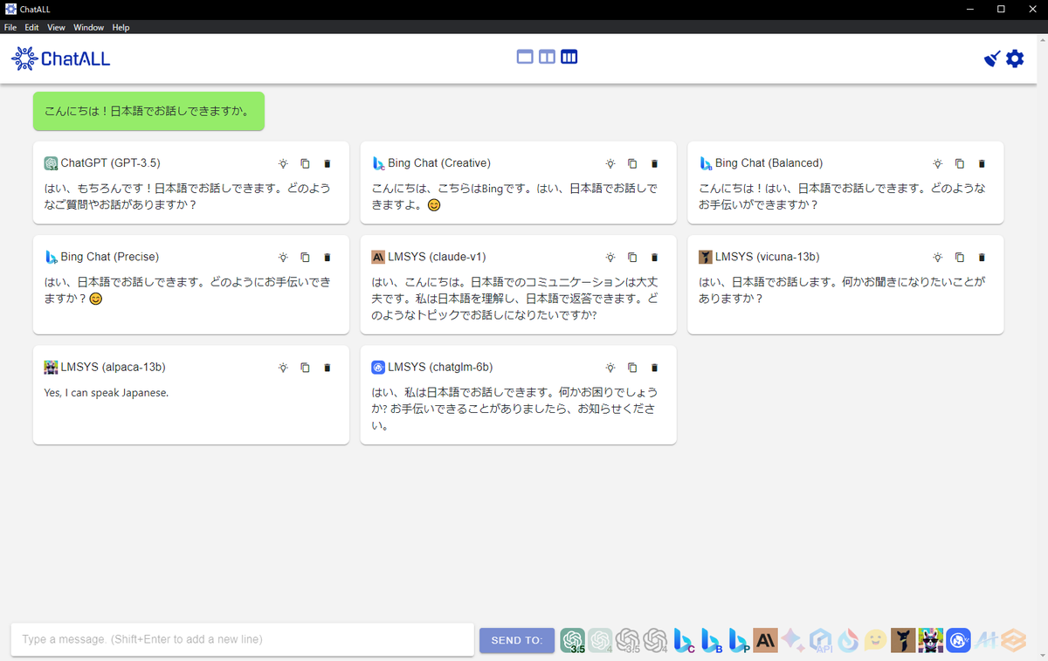The width and height of the screenshot is (1048, 661).
Task: Toggle the alpaca bot with sunglasses llama
Action: click(931, 640)
